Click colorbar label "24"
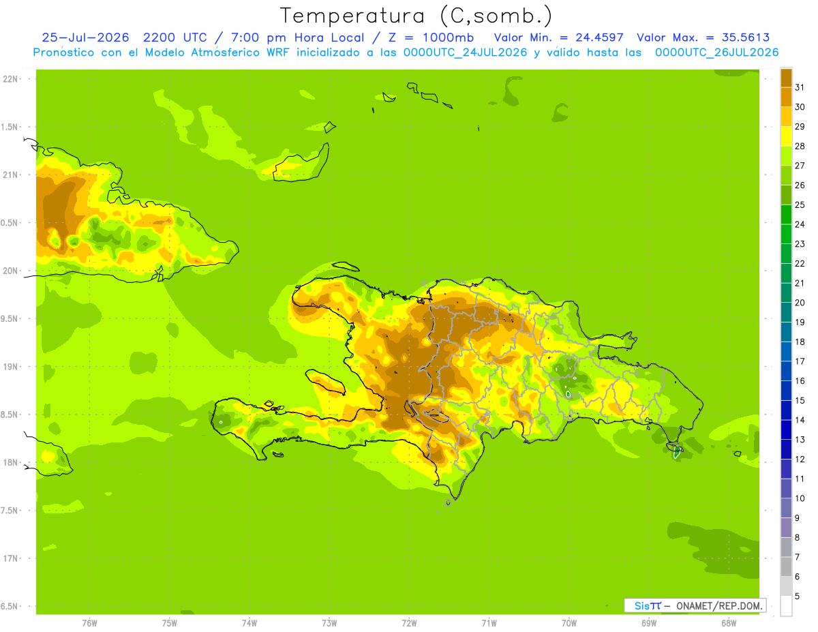 pyautogui.click(x=800, y=224)
